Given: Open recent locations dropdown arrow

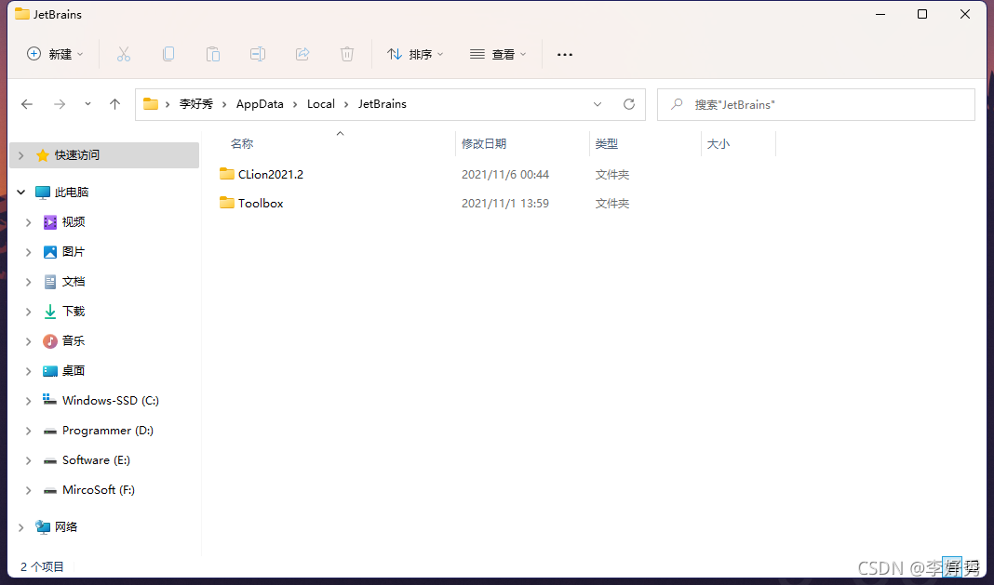Looking at the screenshot, I should click(x=87, y=104).
